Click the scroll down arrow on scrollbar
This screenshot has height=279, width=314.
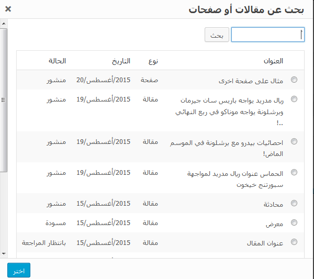pos(4,253)
